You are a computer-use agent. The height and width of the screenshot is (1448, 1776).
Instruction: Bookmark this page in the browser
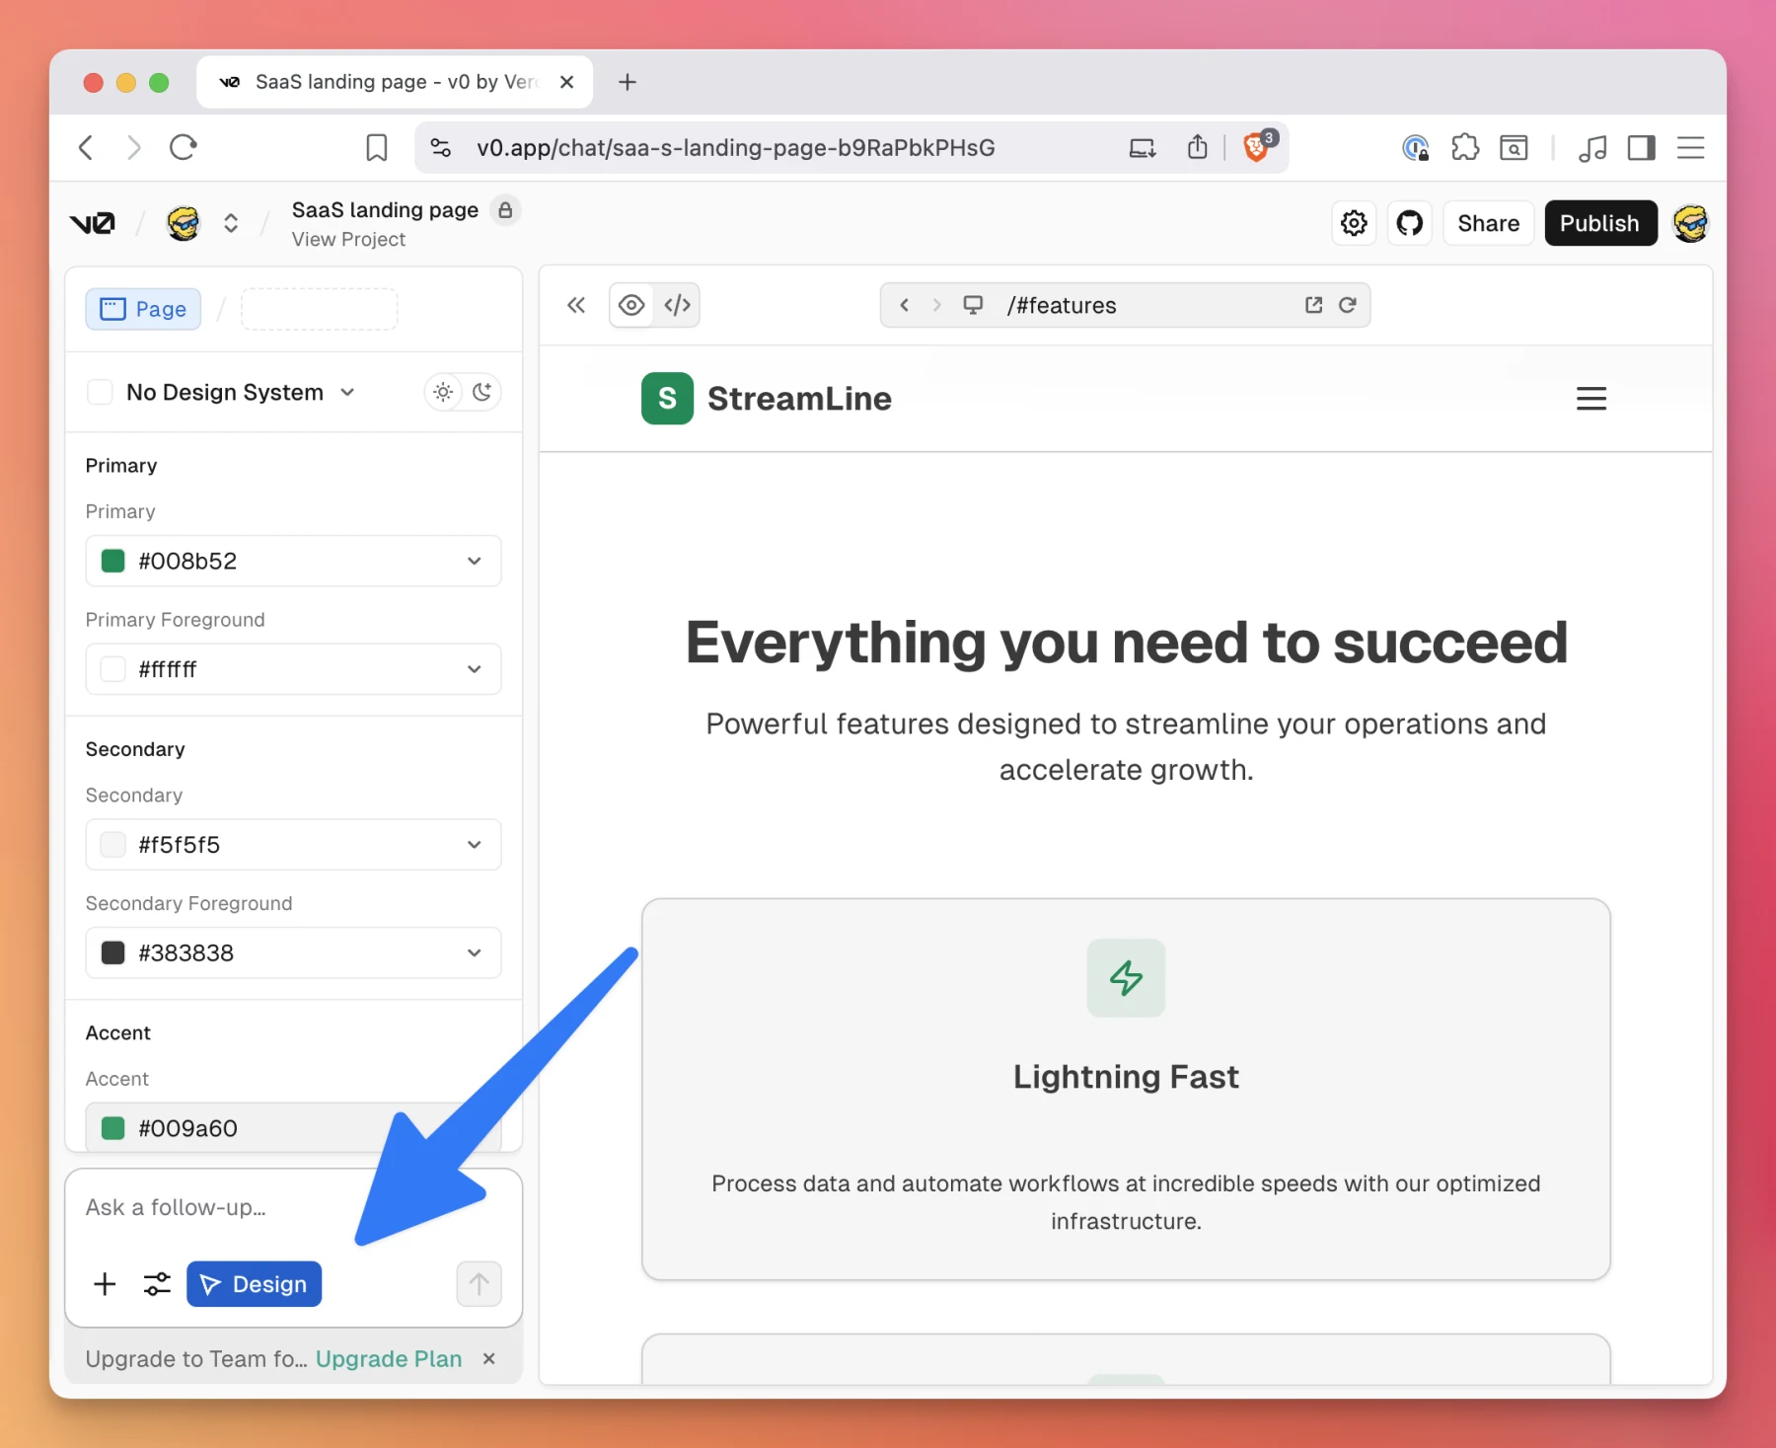pyautogui.click(x=376, y=148)
